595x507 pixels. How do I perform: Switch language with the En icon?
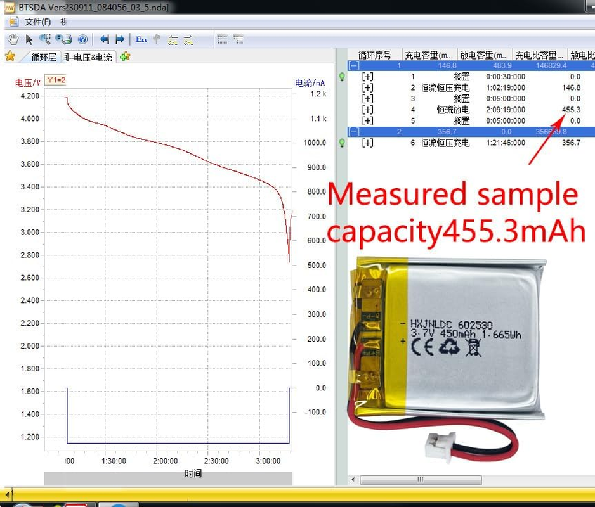coord(141,39)
